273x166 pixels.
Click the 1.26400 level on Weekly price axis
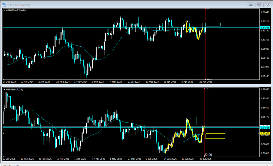[x=265, y=58]
